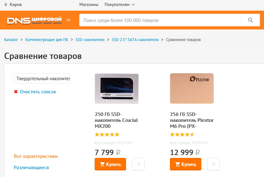The width and height of the screenshot is (264, 177).
Task: Remove Crucial MX200 from comparison
Action: pos(138,164)
